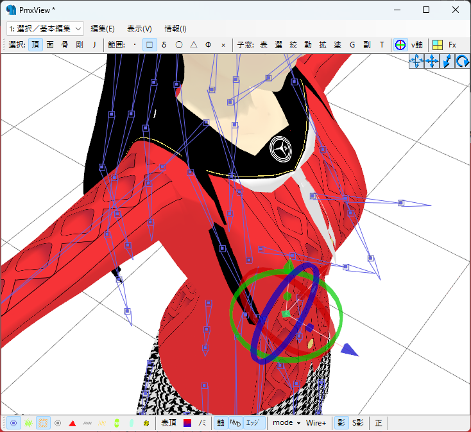The width and height of the screenshot is (471, 432).
Task: Toggle J joint selection
Action: 94,45
